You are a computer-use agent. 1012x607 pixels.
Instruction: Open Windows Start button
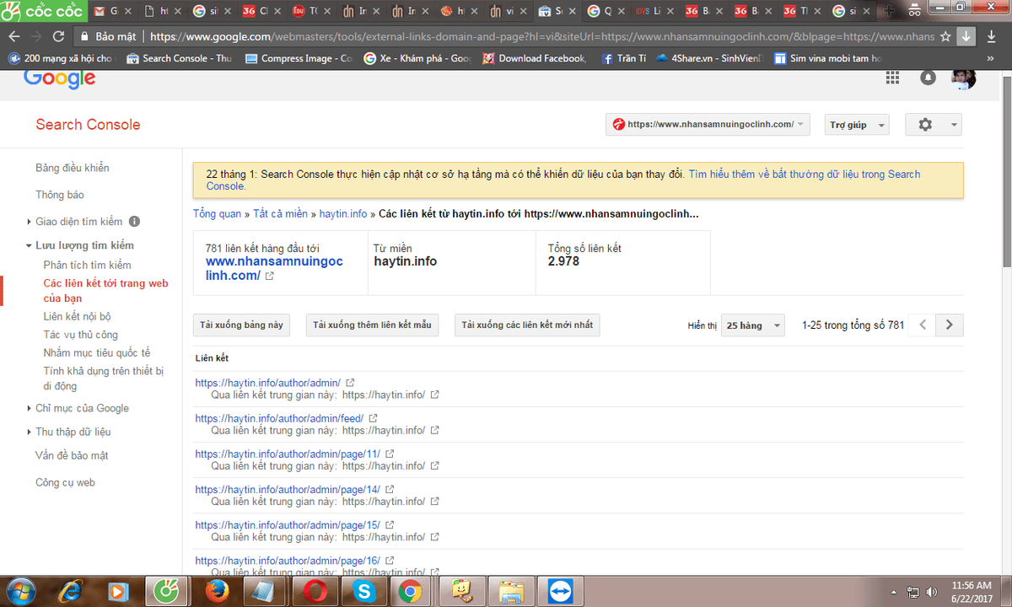point(21,592)
